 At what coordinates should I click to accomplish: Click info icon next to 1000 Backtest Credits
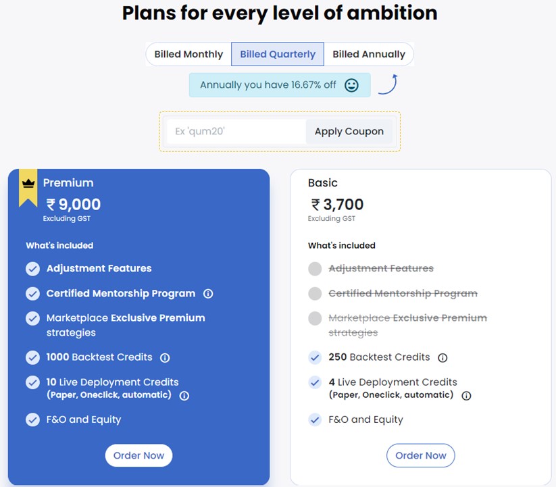pyautogui.click(x=165, y=357)
